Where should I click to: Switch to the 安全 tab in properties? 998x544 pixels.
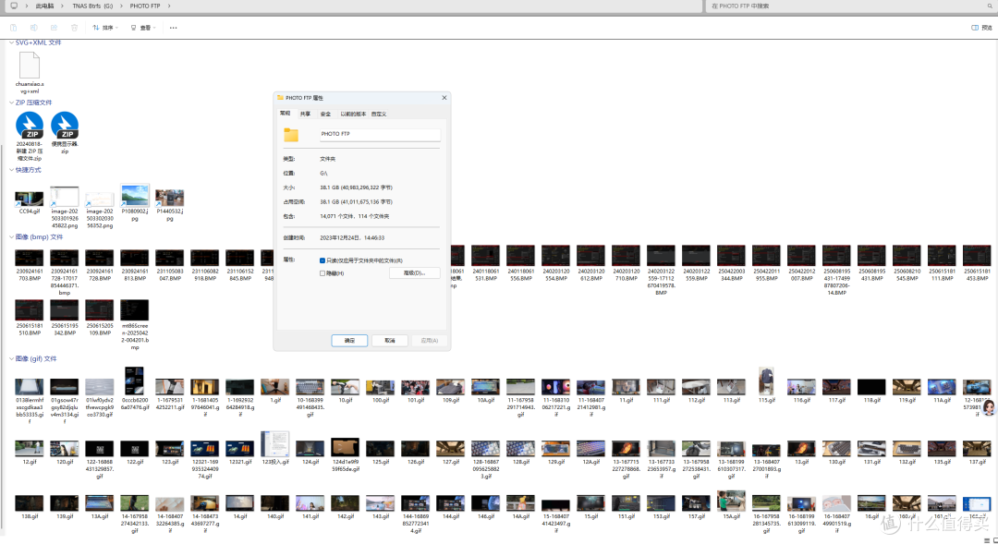tap(326, 114)
